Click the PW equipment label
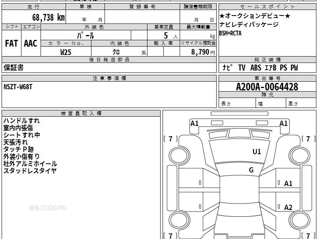The height and width of the screenshot is (239, 318). click(294, 67)
